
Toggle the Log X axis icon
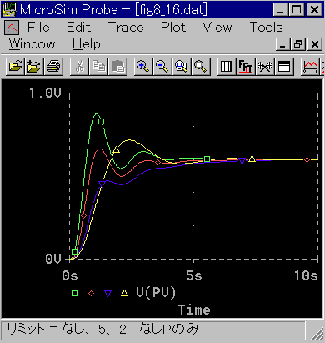pyautogui.click(x=227, y=67)
